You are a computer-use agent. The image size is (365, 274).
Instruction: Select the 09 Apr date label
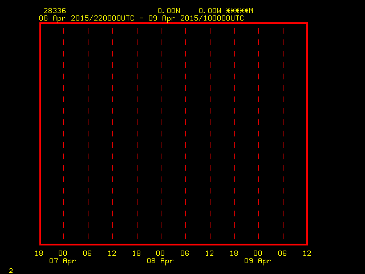click(x=258, y=261)
